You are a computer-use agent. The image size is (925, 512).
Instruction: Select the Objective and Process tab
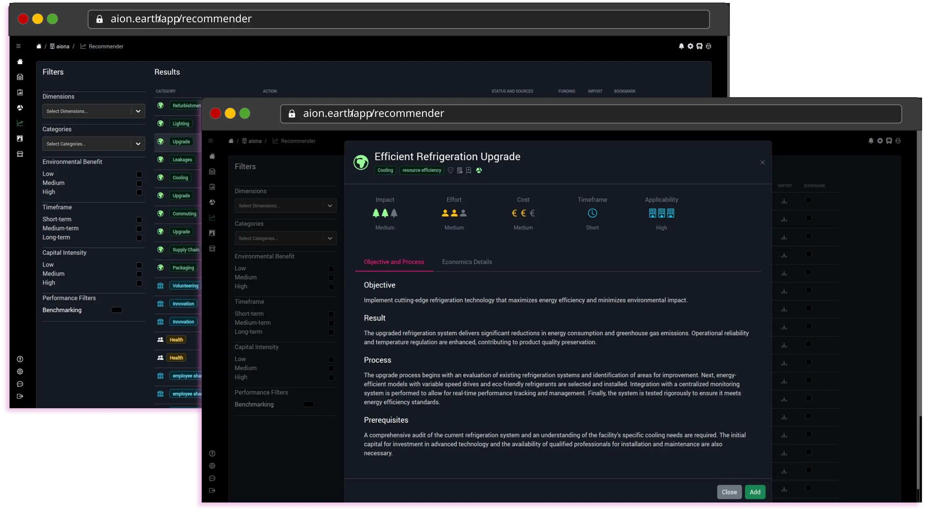point(394,262)
